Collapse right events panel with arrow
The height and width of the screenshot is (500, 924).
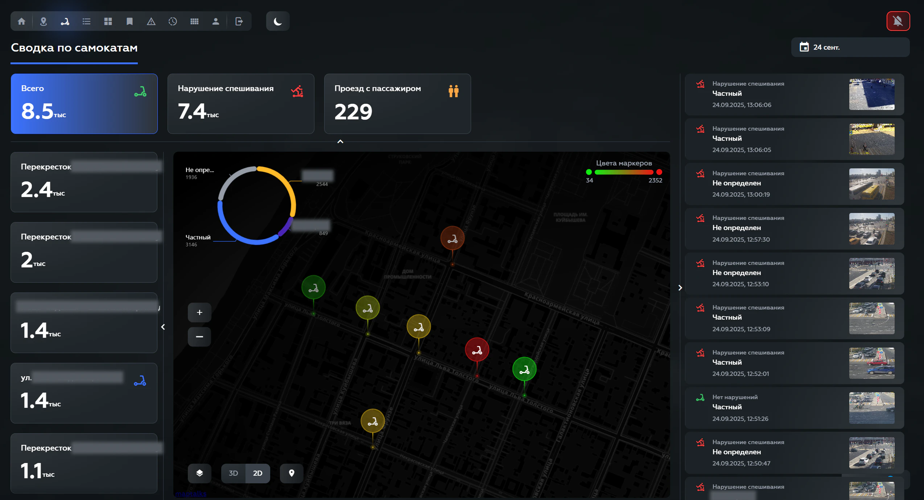pos(680,288)
